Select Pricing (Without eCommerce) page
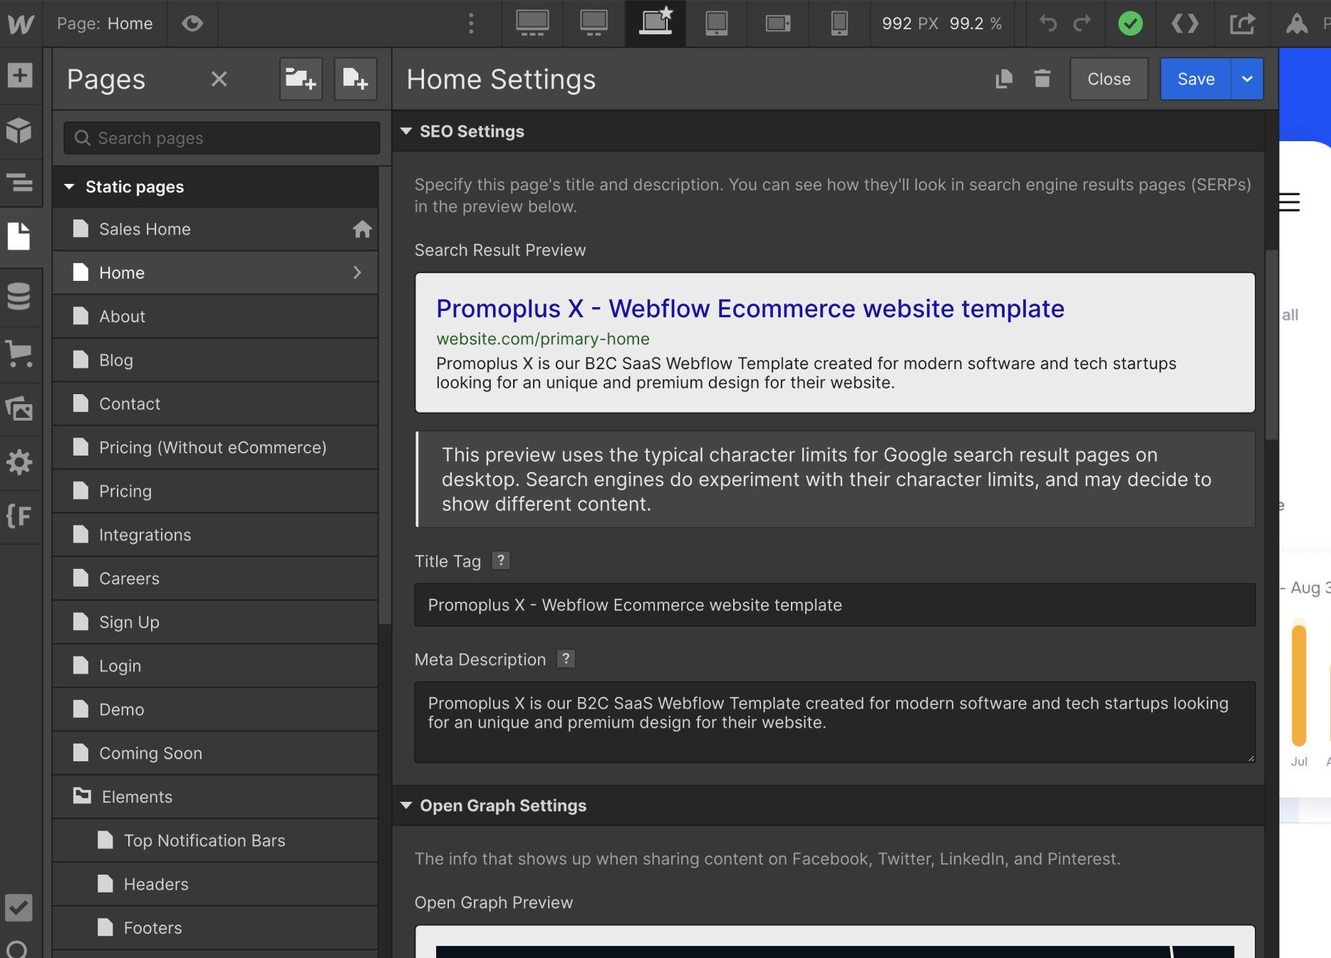 coord(215,448)
